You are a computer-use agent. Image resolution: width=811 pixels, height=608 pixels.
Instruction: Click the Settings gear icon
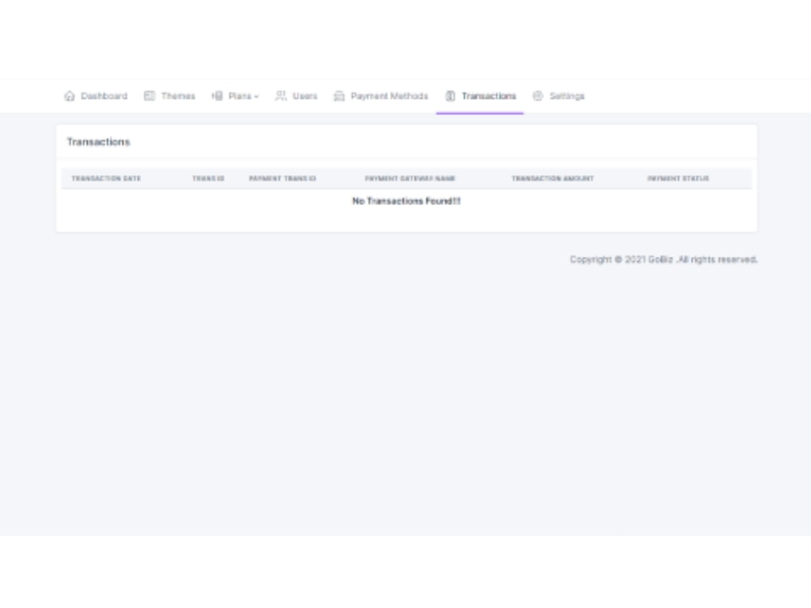click(x=538, y=96)
